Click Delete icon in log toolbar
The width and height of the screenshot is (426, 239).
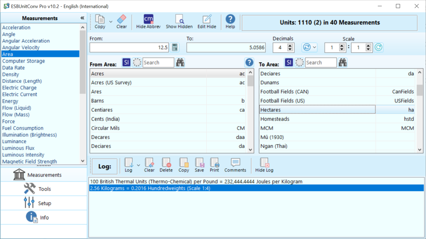(166, 165)
